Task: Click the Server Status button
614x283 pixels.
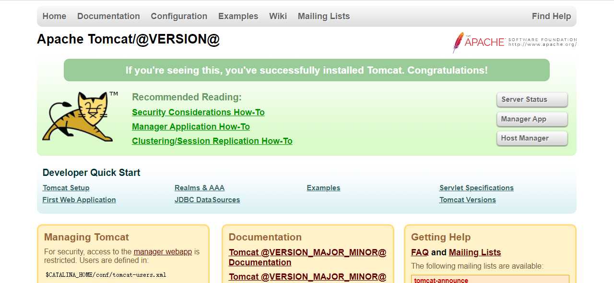Action: point(532,99)
